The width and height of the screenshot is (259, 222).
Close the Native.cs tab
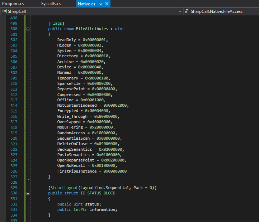tap(107, 4)
